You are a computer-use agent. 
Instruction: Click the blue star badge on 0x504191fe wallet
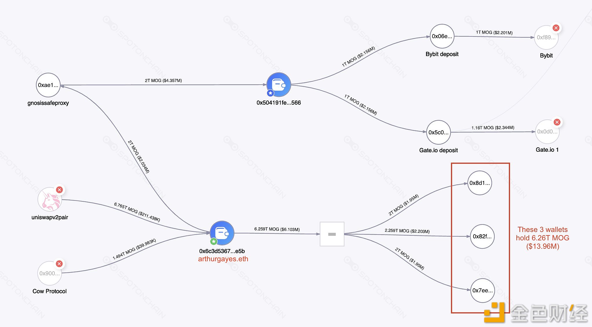270,93
